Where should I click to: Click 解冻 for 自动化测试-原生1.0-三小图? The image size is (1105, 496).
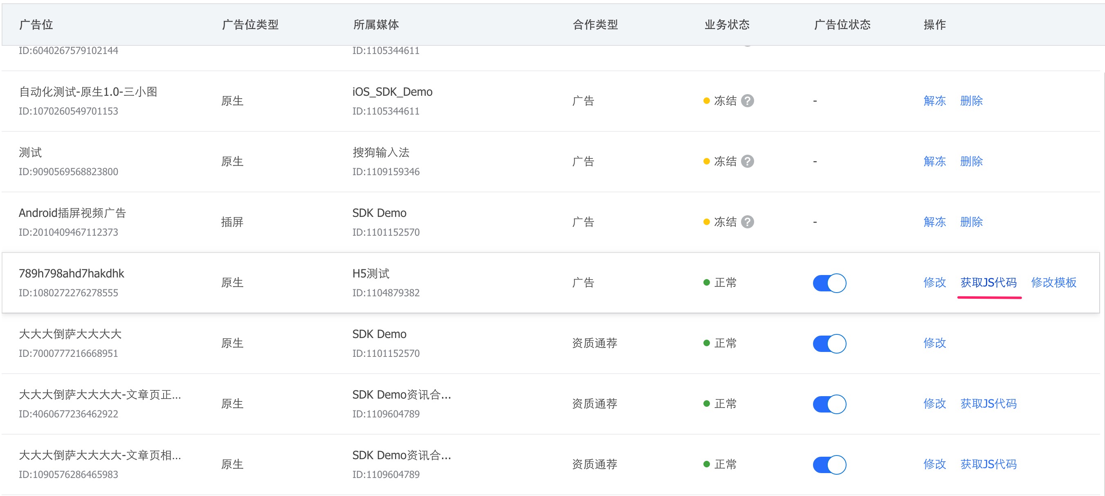pyautogui.click(x=934, y=101)
